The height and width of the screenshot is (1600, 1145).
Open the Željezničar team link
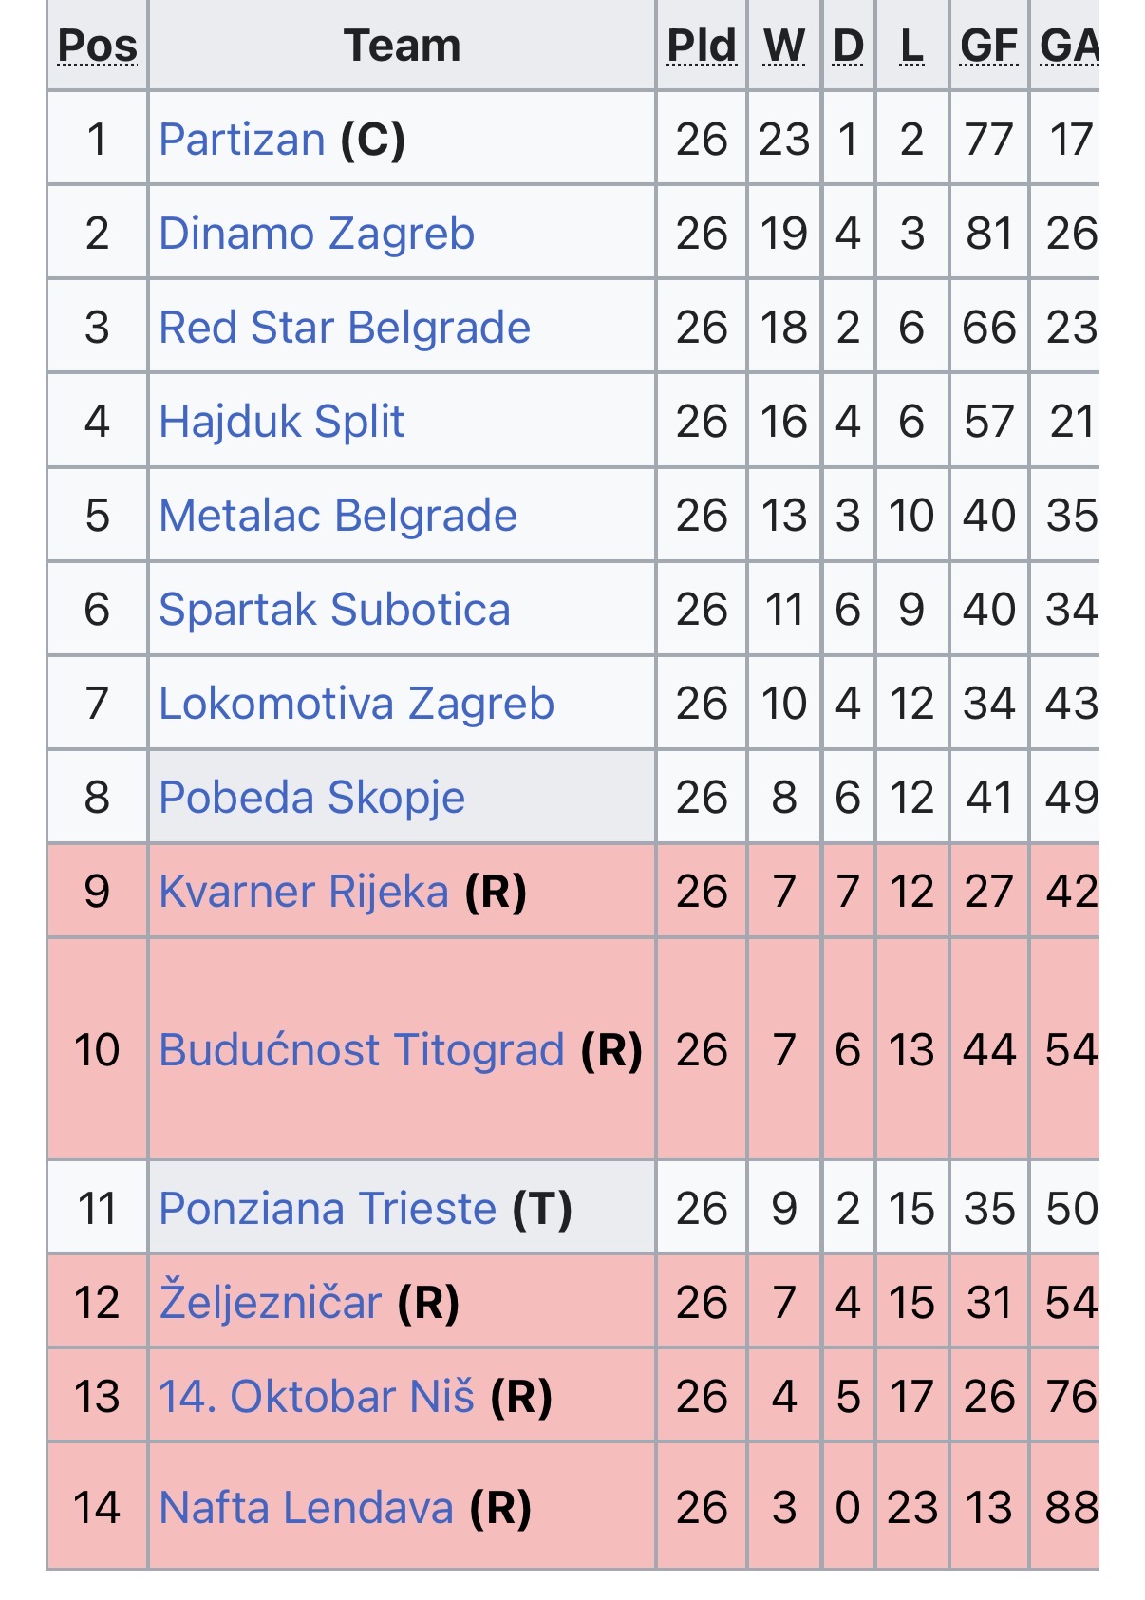(270, 1302)
